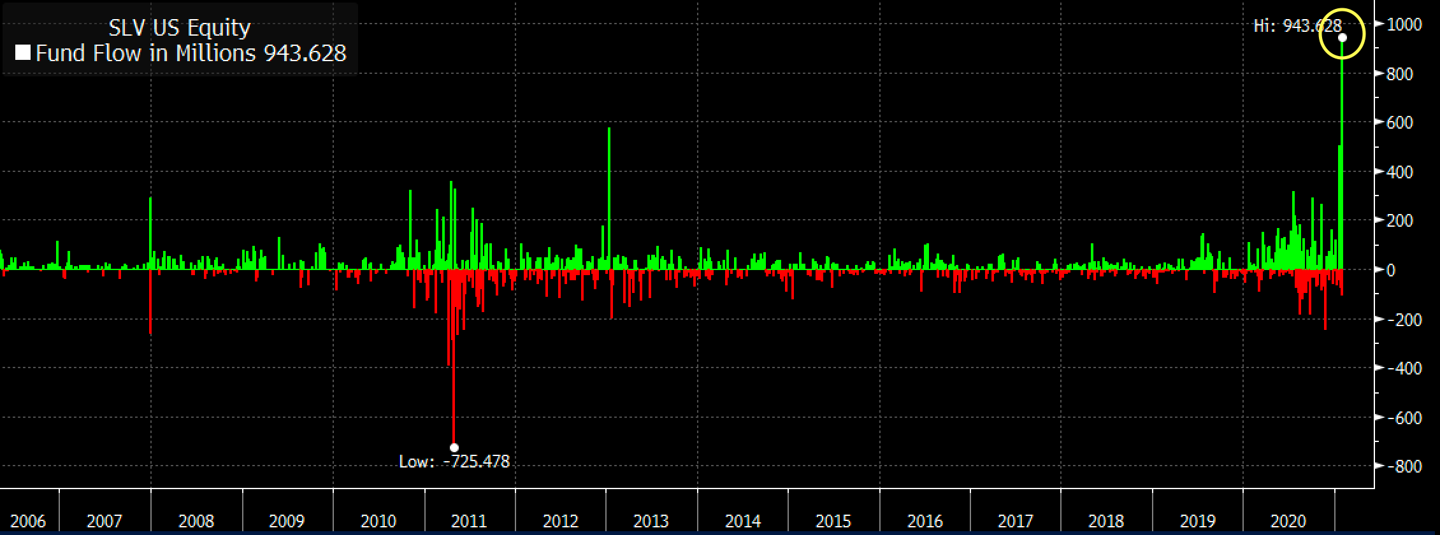Click the 2016 year label on axis
Viewport: 1440px width, 535px height.
(x=925, y=521)
